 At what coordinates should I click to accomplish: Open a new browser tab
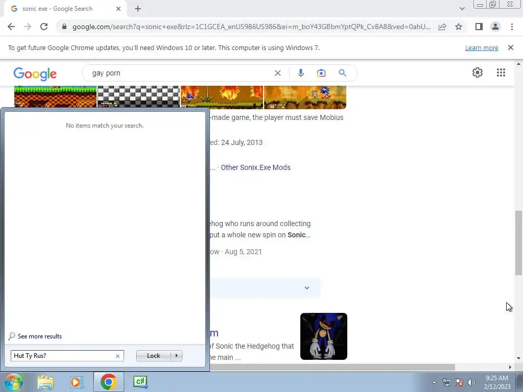(x=138, y=9)
